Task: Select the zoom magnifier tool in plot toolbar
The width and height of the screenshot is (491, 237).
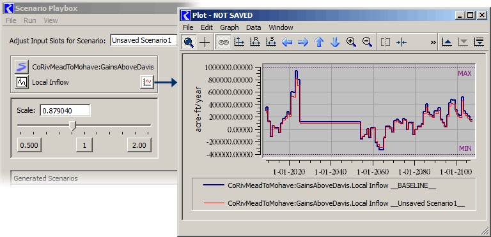Action: 189,42
